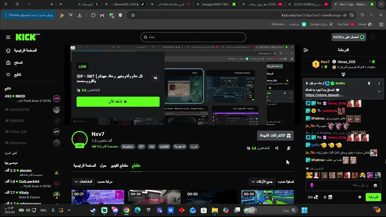The width and height of the screenshot is (386, 217).
Task: Open the 00:21 clip thumbnail
Action: point(98,197)
